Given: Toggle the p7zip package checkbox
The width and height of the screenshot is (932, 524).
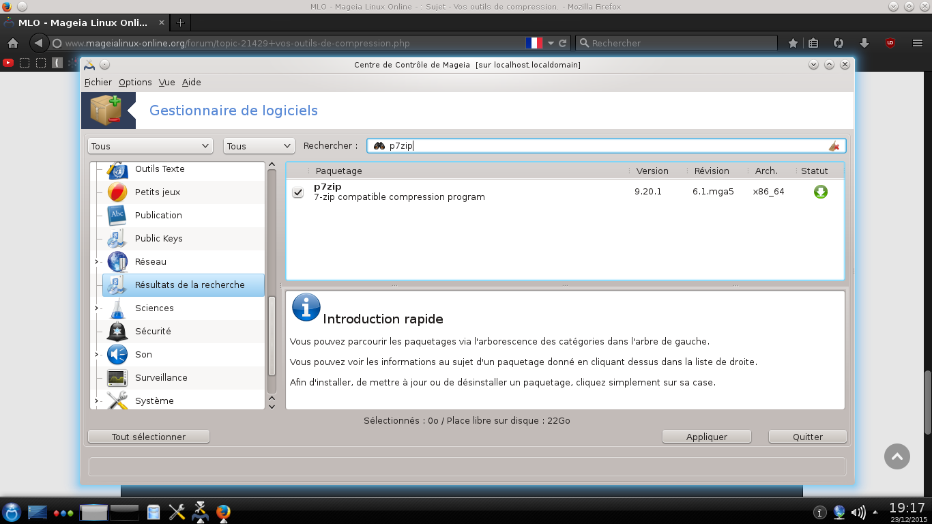Looking at the screenshot, I should click(x=297, y=192).
